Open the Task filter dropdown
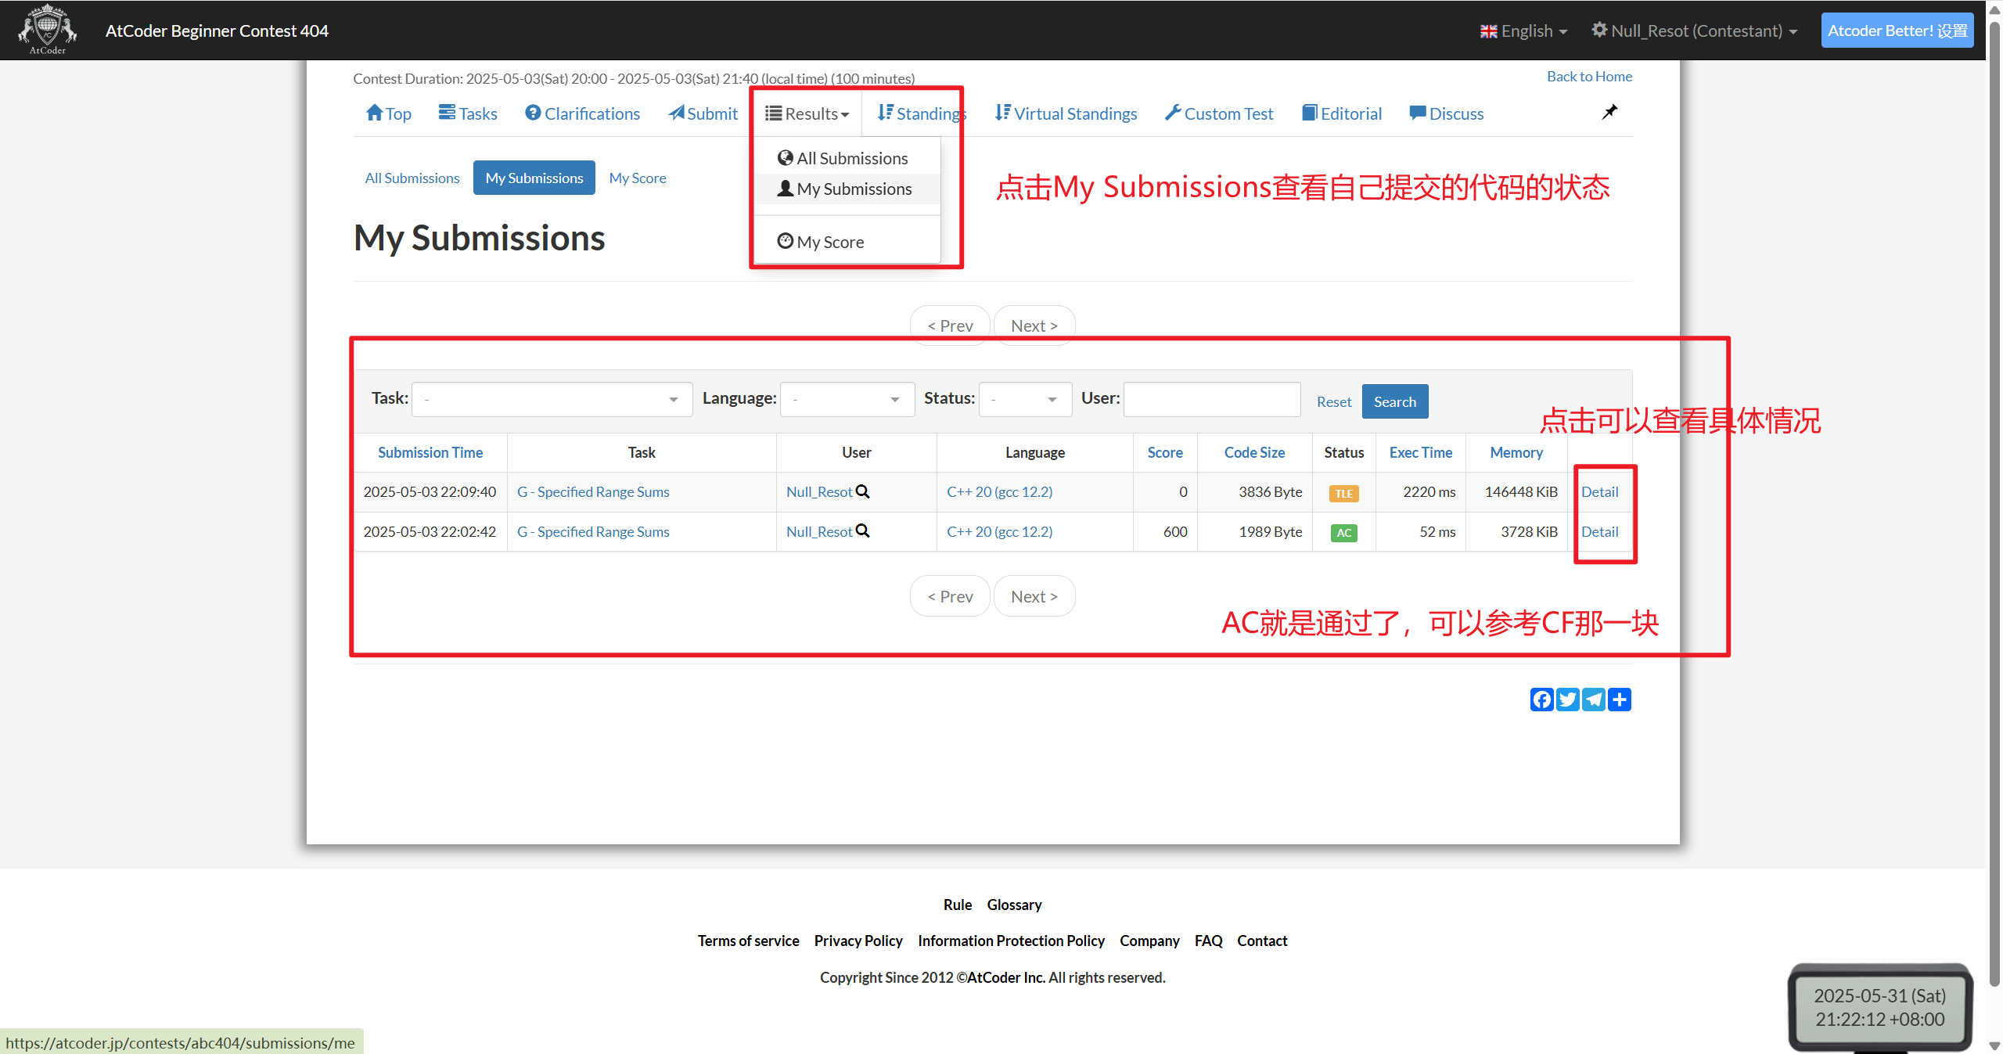The width and height of the screenshot is (2003, 1054). pyautogui.click(x=551, y=399)
